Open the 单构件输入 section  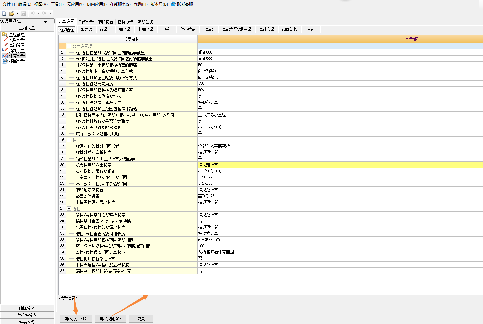pyautogui.click(x=27, y=315)
